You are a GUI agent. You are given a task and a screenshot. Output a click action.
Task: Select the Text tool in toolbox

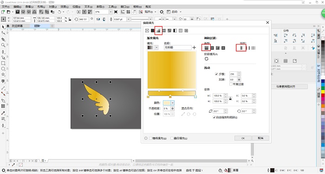(x=3, y=81)
